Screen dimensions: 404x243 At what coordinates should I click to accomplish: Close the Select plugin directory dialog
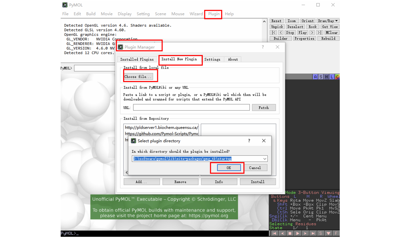point(264,140)
